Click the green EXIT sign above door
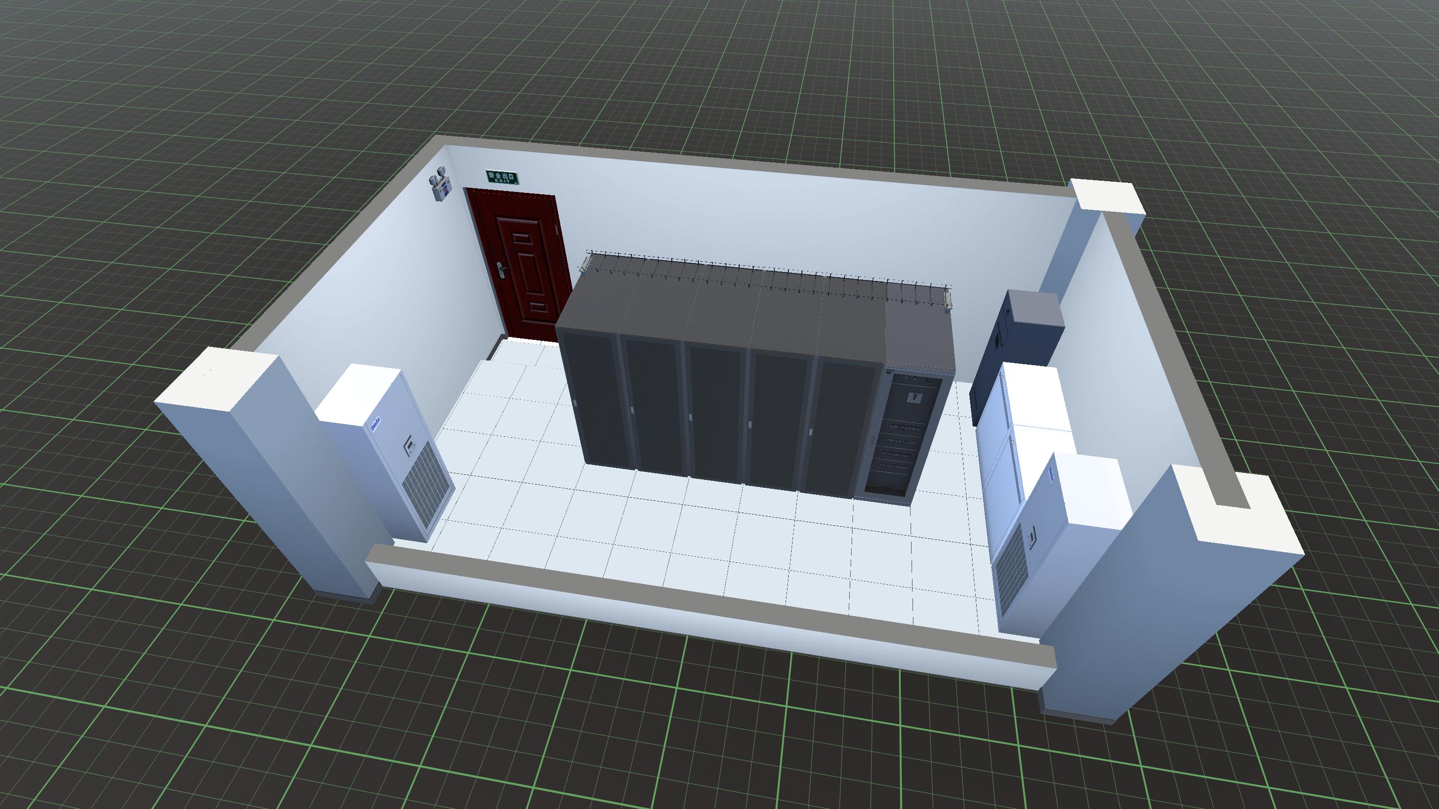Screen dimensions: 1439x809 click(x=502, y=177)
